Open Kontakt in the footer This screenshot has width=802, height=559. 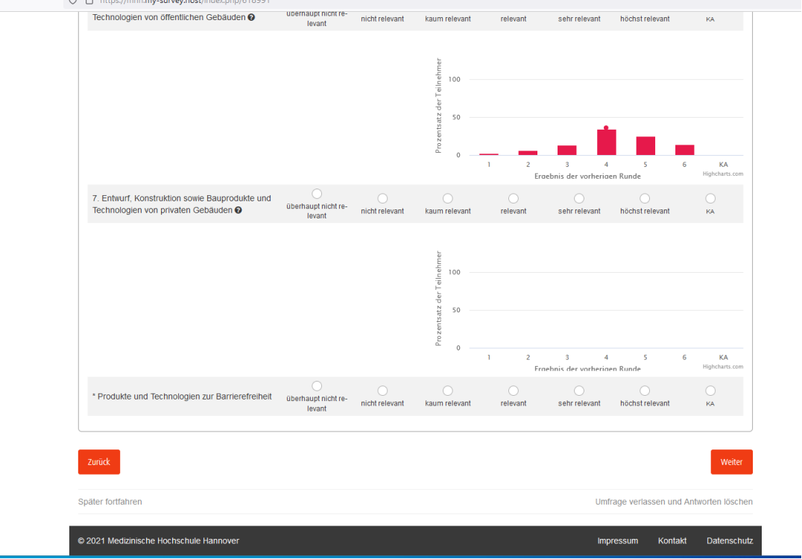point(672,540)
